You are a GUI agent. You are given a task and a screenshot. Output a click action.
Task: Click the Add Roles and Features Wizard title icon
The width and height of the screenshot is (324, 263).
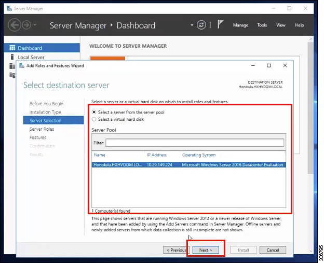tap(22, 65)
